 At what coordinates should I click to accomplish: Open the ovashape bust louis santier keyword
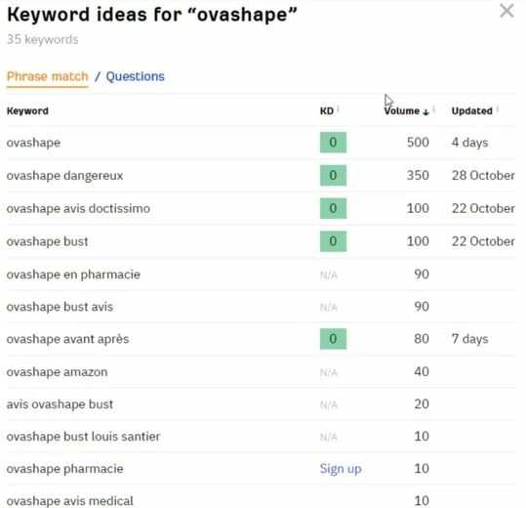point(83,437)
